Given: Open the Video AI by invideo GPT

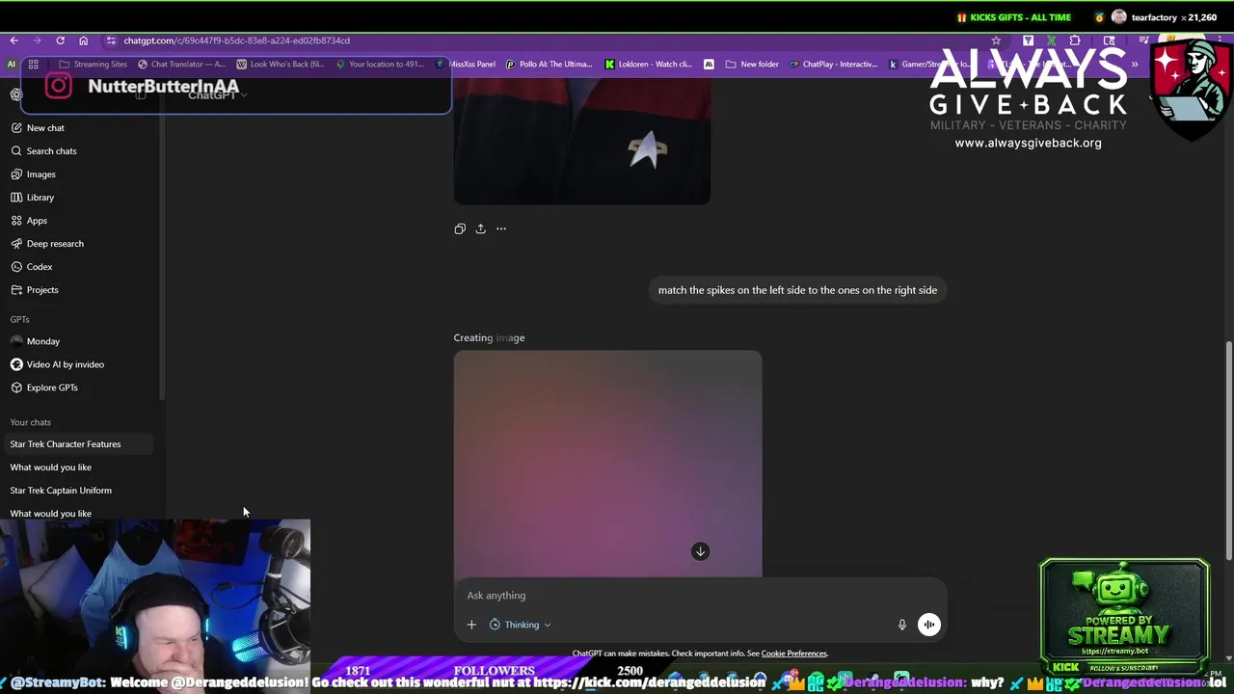Looking at the screenshot, I should (x=81, y=364).
